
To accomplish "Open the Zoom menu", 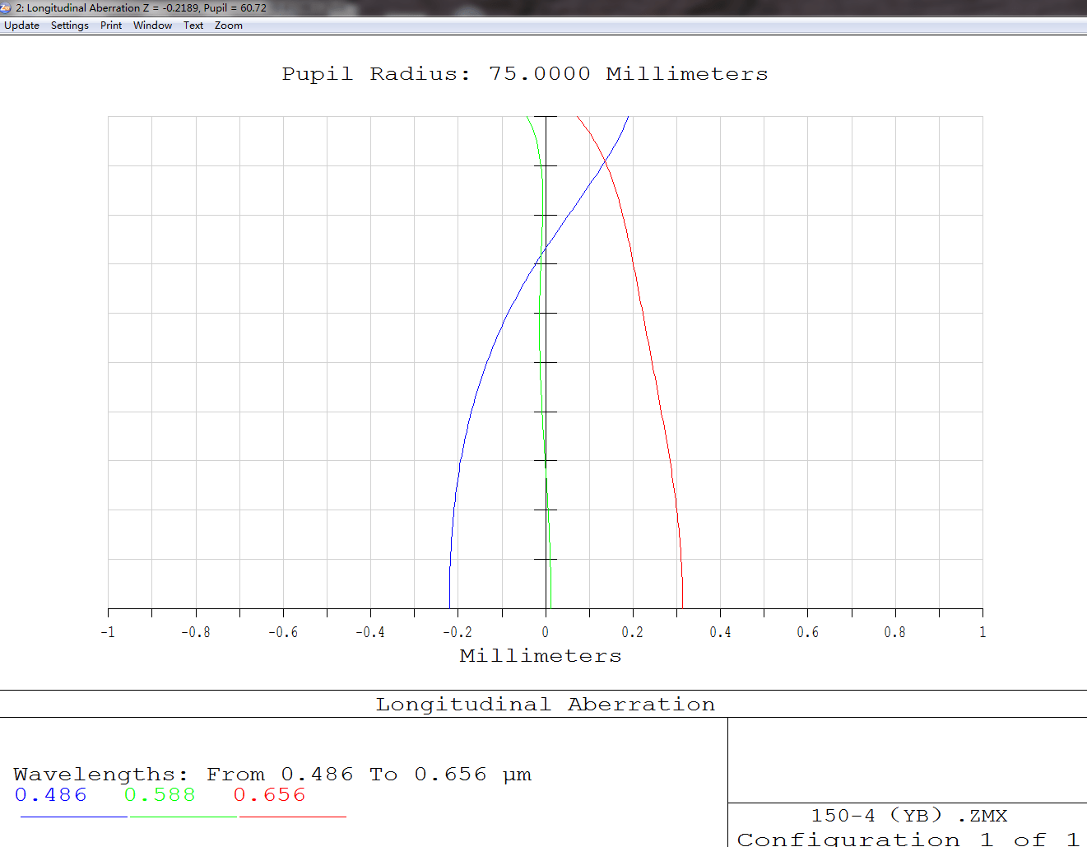I will click(x=229, y=26).
